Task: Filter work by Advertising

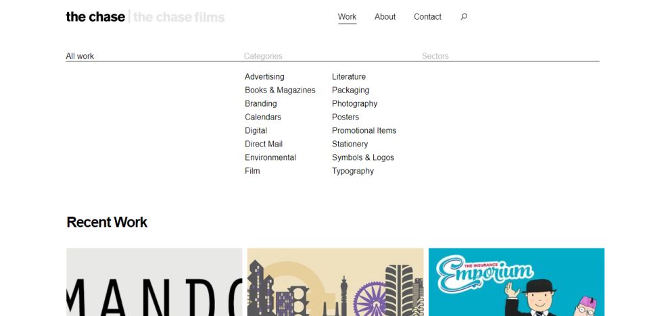Action: [264, 76]
